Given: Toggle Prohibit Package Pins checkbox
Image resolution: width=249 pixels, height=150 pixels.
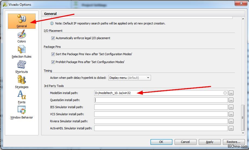Looking at the screenshot, I should (53, 62).
